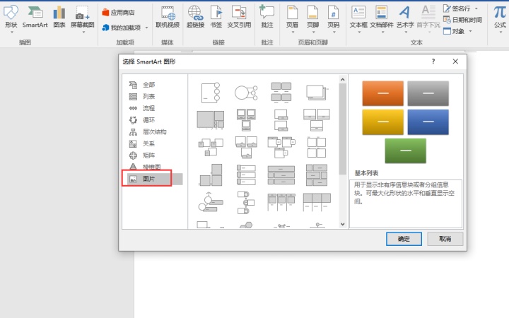The image size is (509, 318).
Task: Click the SmartArt ribbon button
Action: 35,18
